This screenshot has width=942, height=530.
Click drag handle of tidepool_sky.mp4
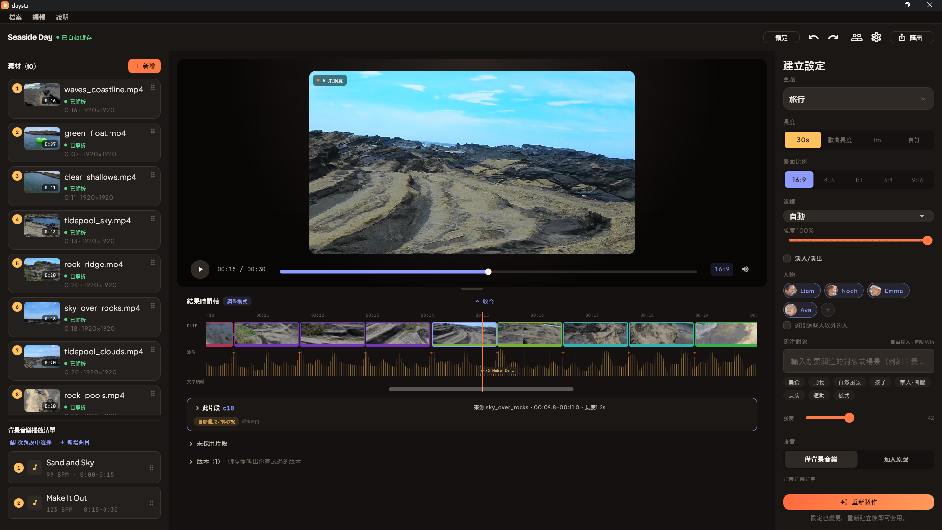[x=153, y=218]
